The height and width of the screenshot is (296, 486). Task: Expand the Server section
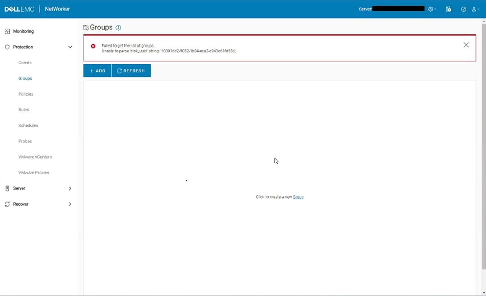click(70, 188)
